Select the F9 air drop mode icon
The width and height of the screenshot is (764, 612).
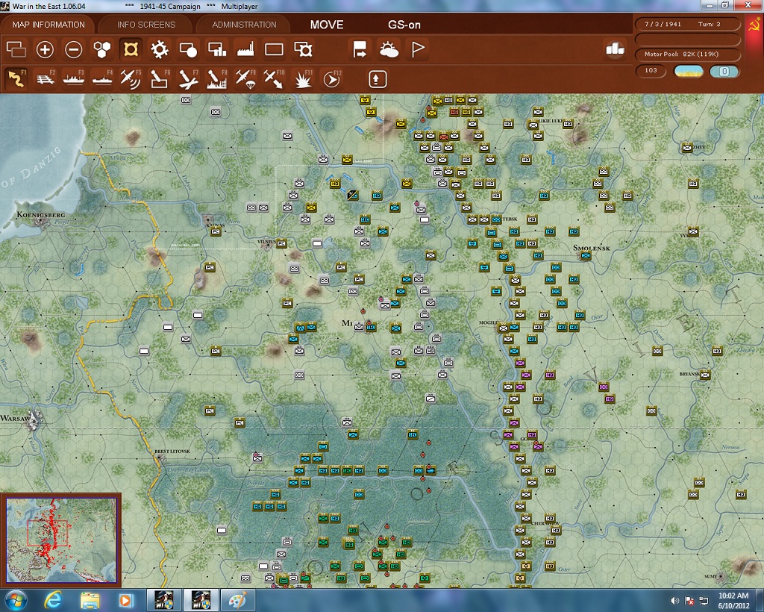(x=245, y=79)
